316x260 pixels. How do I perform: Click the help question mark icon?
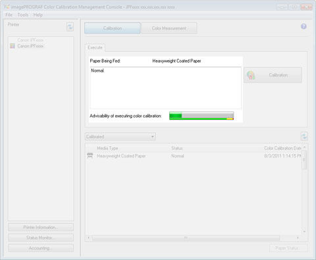point(303,26)
